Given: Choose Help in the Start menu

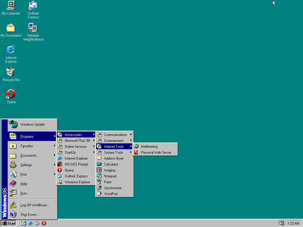Looking at the screenshot, I should pyautogui.click(x=32, y=184).
